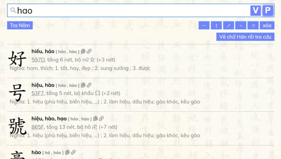This screenshot has width=281, height=159.
Task: Copy 'hiệu, hào, hạo' entry via copy icon
Action: (x=95, y=118)
